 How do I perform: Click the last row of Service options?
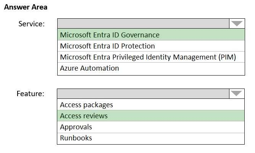click(151, 68)
